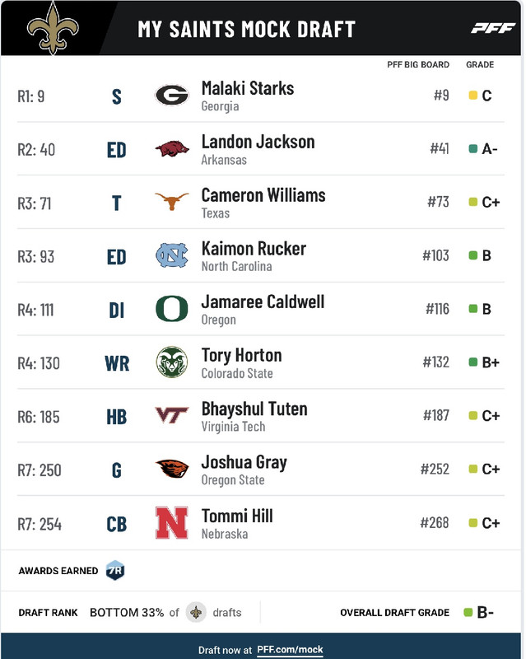Click the Texas Longhorns logo
The height and width of the screenshot is (659, 526).
tap(172, 201)
